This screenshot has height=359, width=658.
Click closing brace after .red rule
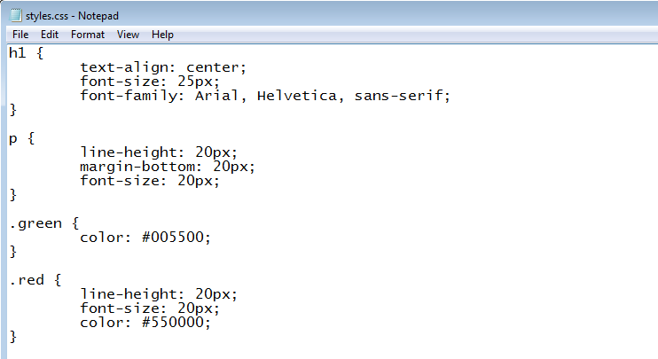13,337
